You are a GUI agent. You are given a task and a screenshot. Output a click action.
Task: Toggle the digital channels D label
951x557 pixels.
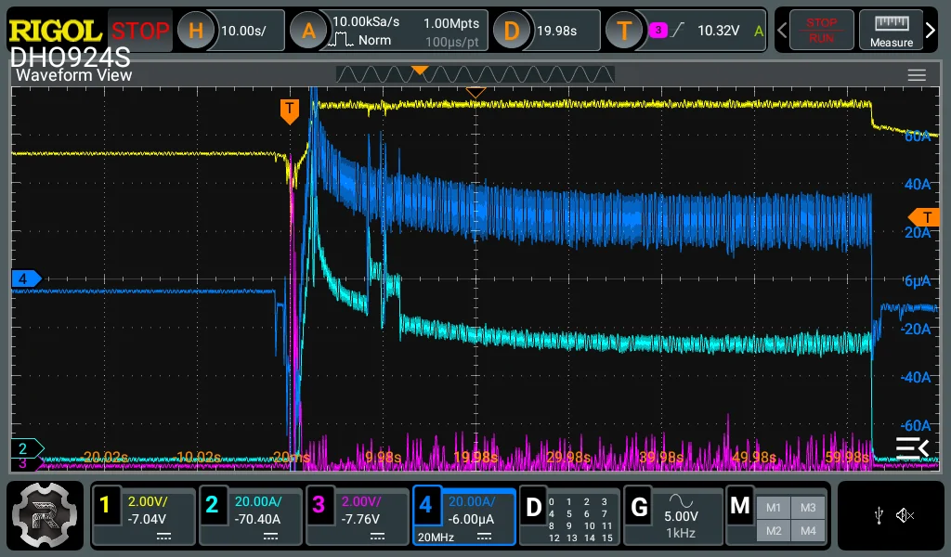point(533,507)
